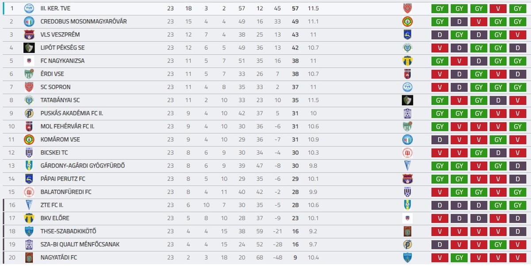This screenshot has height=266, width=531.
Task: Click the crest beside BKV Előre name
Action: [29, 218]
